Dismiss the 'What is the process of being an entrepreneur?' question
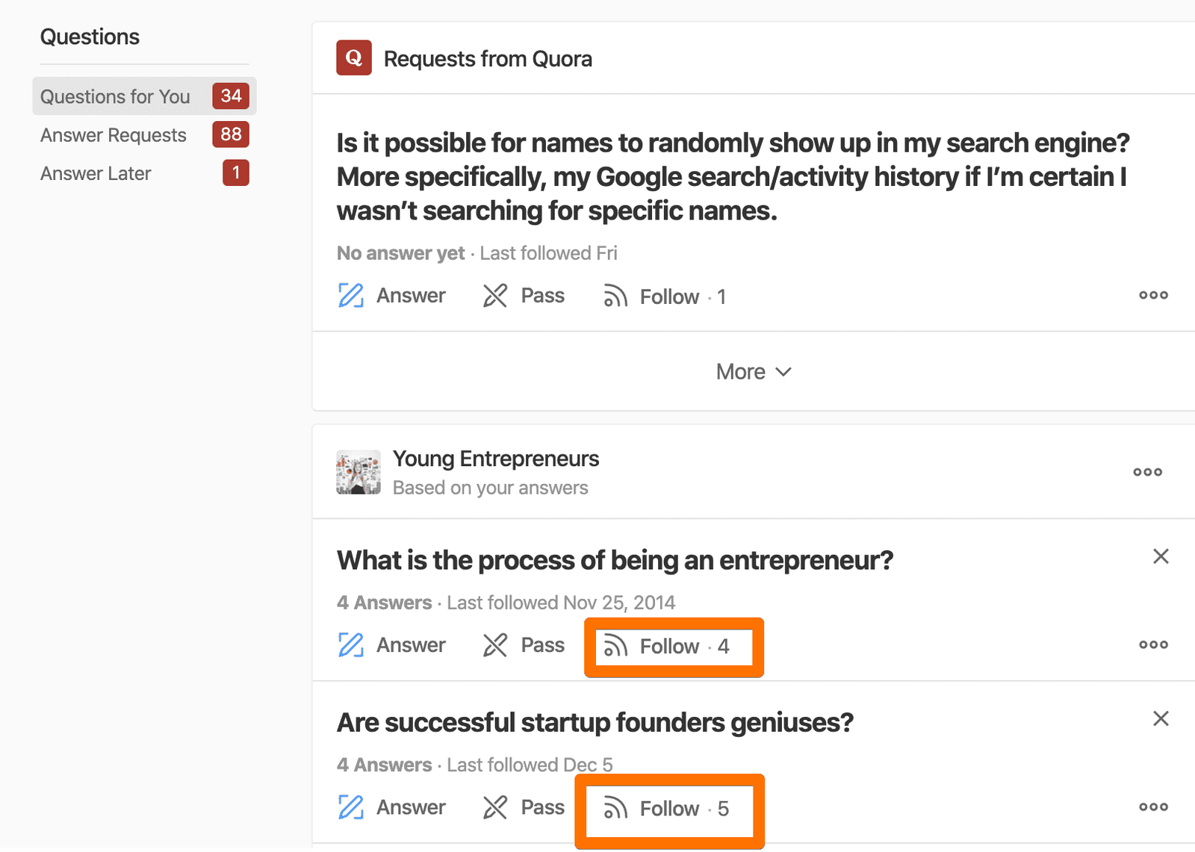This screenshot has width=1195, height=852. pyautogui.click(x=1161, y=556)
